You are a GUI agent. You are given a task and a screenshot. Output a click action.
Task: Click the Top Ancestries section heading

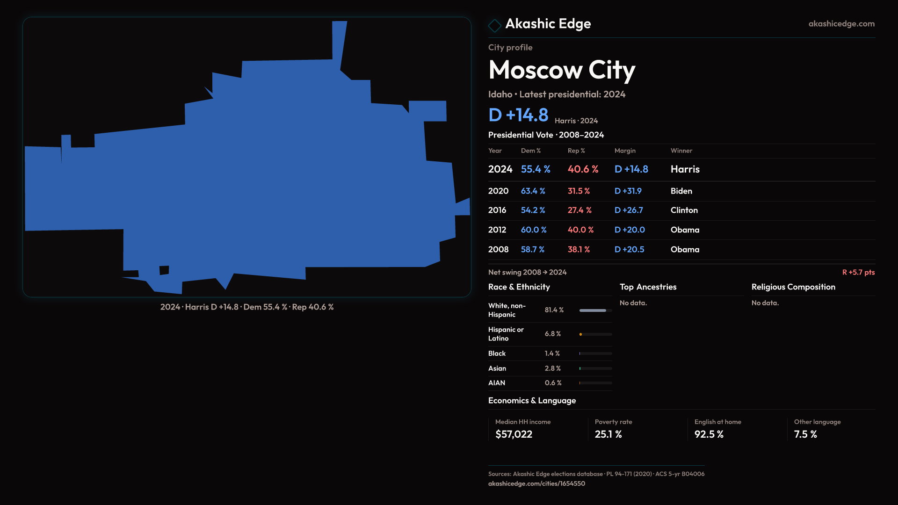pos(648,287)
